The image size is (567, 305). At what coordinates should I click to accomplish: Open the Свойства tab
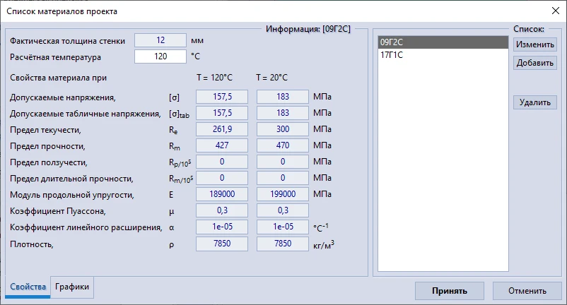pyautogui.click(x=28, y=287)
